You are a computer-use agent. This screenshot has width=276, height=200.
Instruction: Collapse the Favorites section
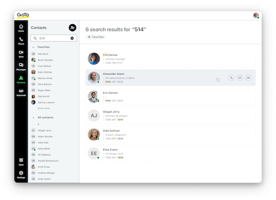[x=33, y=47]
